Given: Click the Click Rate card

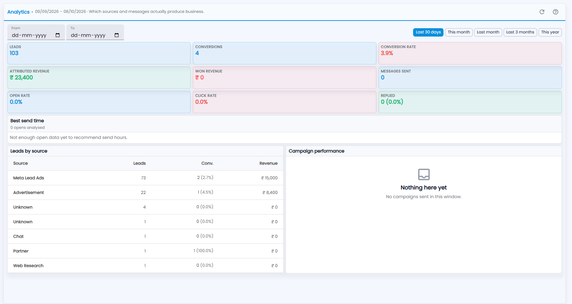Looking at the screenshot, I should click(x=285, y=102).
